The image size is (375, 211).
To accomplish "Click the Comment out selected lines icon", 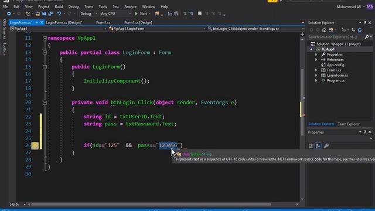I will coord(185,13).
